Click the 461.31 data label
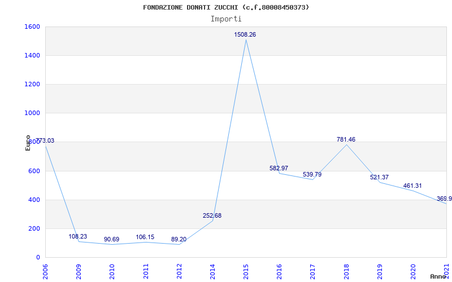The width and height of the screenshot is (452, 282). point(412,186)
